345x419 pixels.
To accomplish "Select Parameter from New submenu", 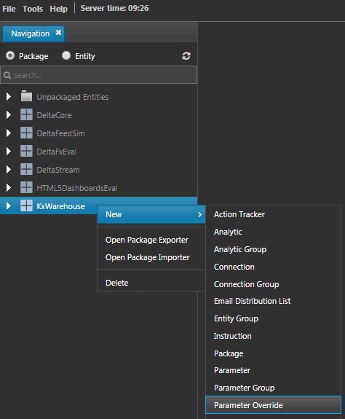I will [273, 370].
